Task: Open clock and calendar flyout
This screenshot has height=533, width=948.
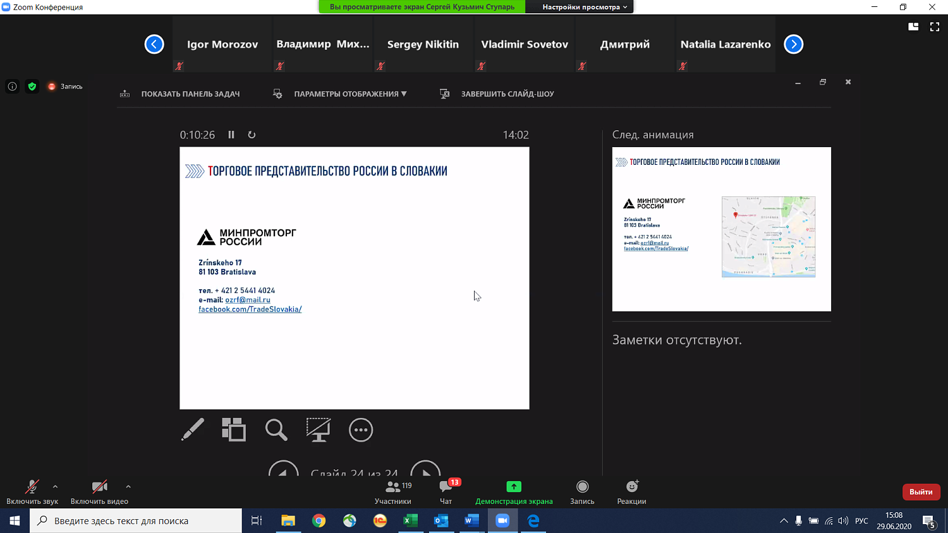Action: click(x=894, y=521)
